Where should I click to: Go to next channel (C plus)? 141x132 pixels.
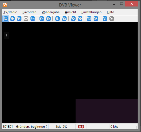[49, 19]
